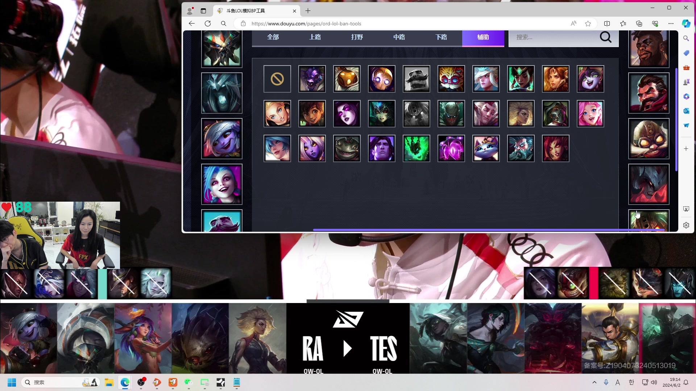
Task: Open a new browser tab
Action: [x=308, y=11]
